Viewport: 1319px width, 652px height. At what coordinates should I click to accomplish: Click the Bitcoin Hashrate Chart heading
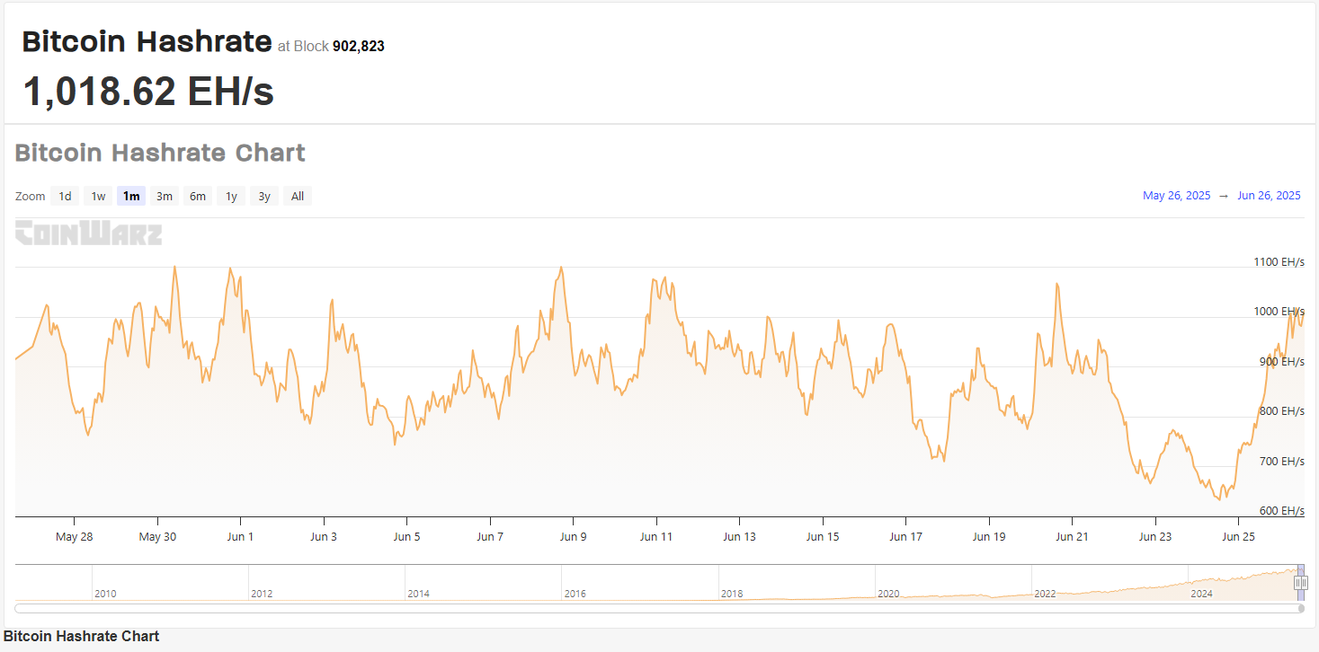point(160,153)
